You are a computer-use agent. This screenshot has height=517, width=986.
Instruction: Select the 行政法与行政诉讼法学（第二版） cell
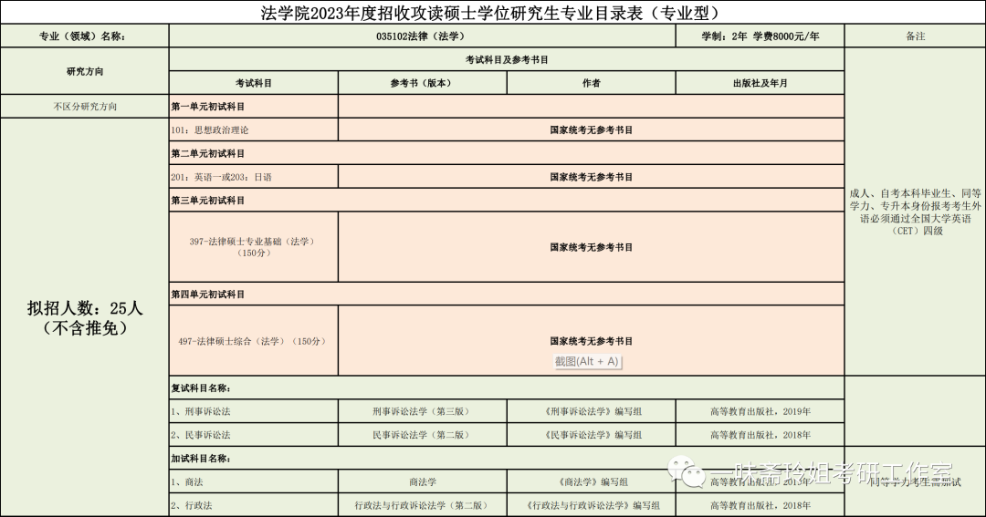[423, 505]
